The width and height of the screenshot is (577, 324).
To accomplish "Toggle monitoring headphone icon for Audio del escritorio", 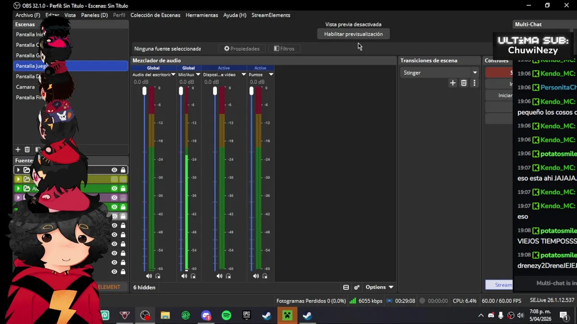I will 158,276.
